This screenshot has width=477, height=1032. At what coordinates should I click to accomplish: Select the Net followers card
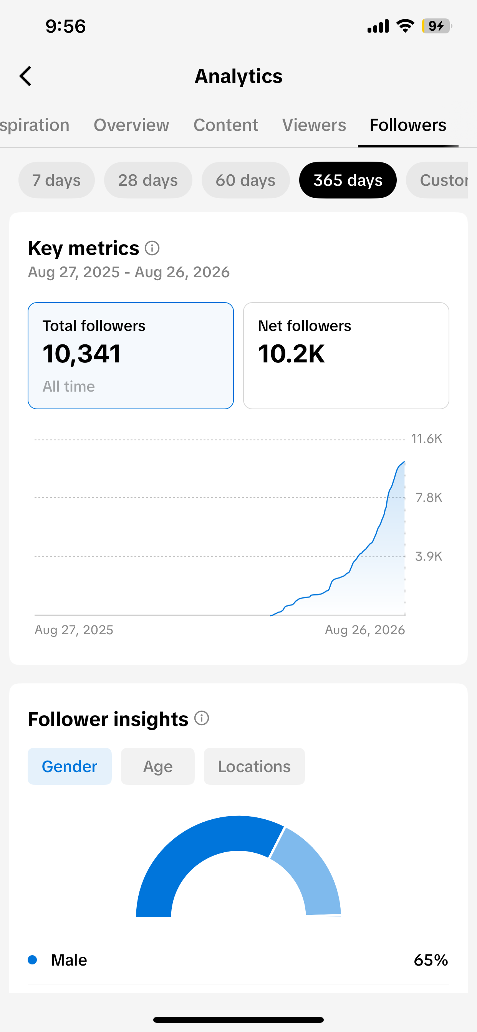coord(346,356)
